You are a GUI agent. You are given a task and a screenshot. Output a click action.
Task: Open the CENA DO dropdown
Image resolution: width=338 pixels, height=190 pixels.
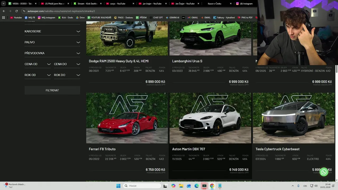67,64
